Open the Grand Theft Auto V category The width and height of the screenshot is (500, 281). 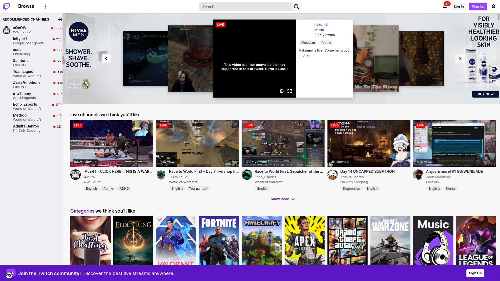click(347, 241)
